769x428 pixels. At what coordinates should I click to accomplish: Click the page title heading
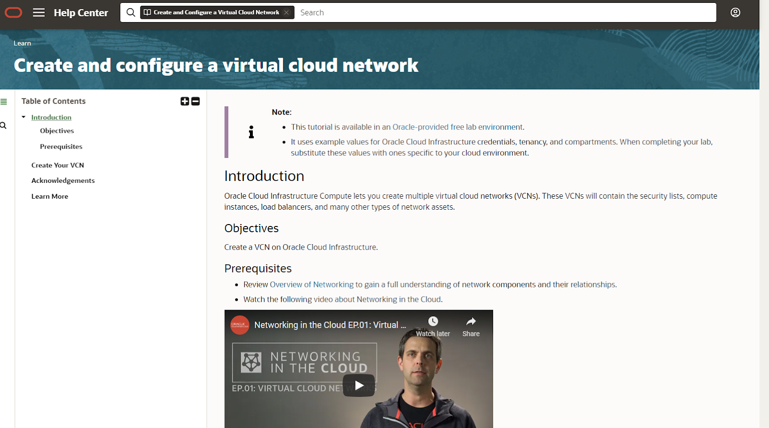[x=216, y=65]
